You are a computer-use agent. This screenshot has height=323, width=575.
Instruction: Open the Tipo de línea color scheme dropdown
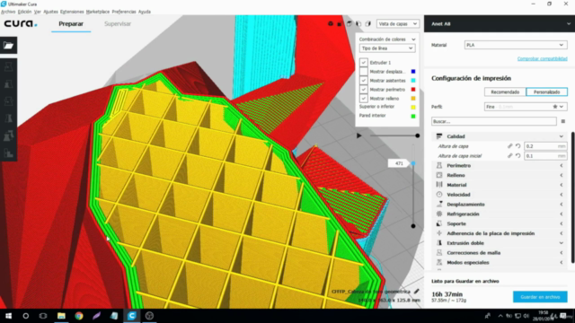click(x=387, y=48)
